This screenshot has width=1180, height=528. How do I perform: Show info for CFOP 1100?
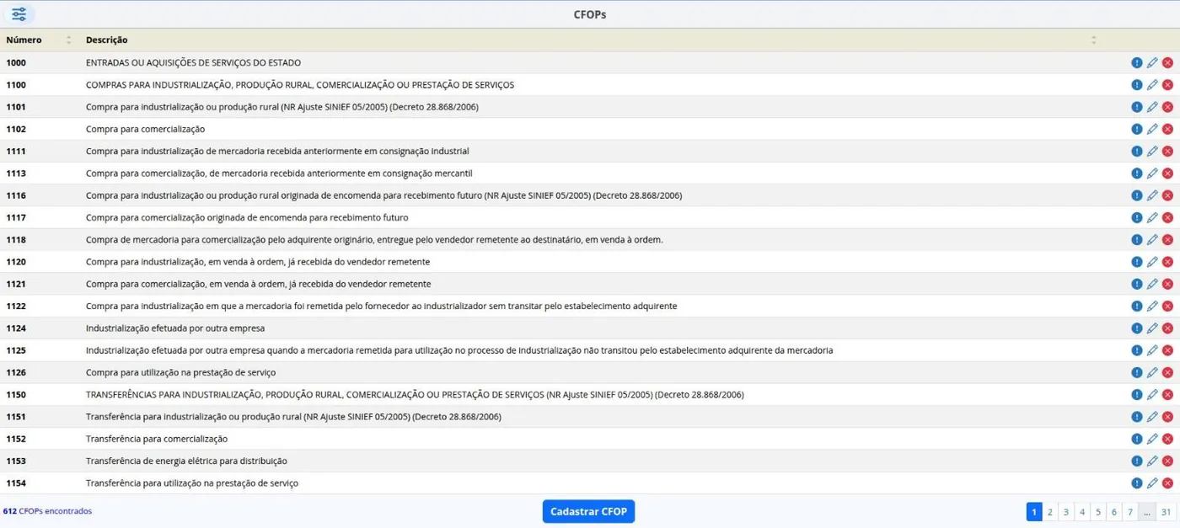[x=1137, y=85]
